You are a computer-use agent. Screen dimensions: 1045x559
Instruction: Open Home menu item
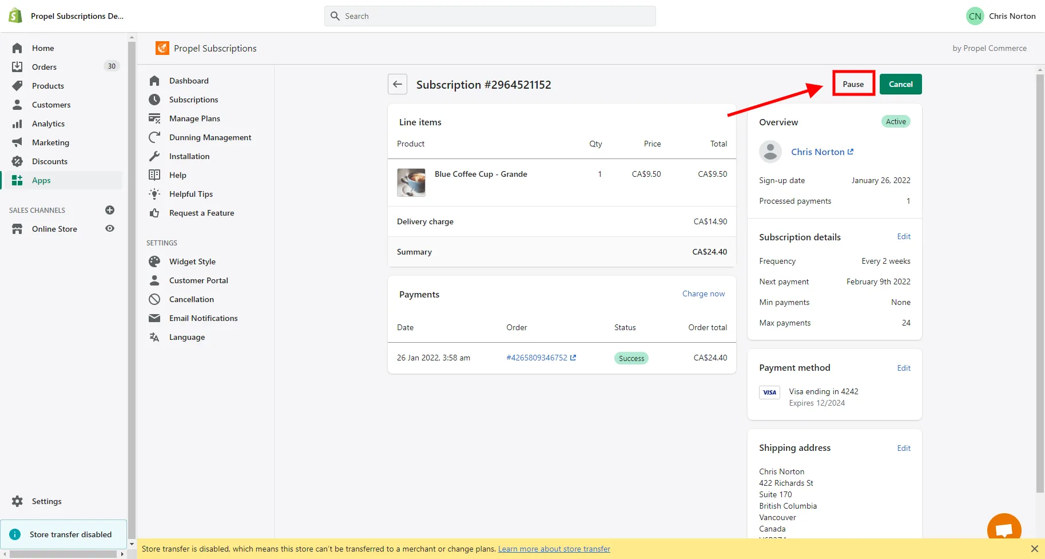pyautogui.click(x=43, y=48)
